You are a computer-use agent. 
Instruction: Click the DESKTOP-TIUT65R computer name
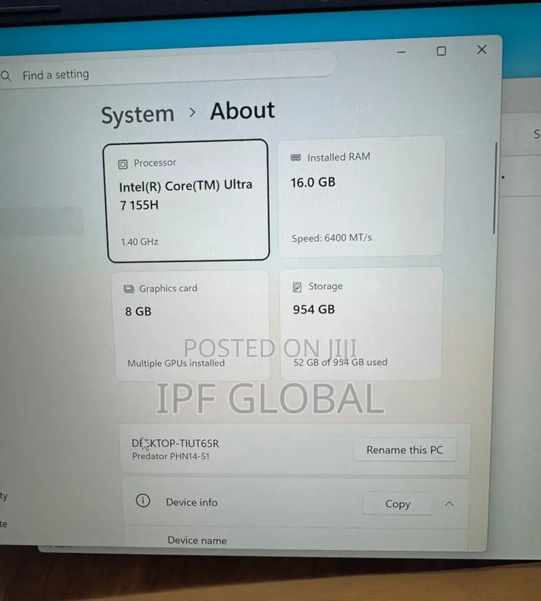tap(175, 444)
